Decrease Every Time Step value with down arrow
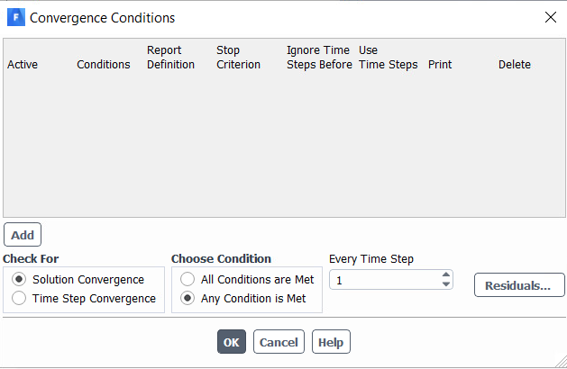Viewport: 567px width, 369px height. [x=445, y=285]
